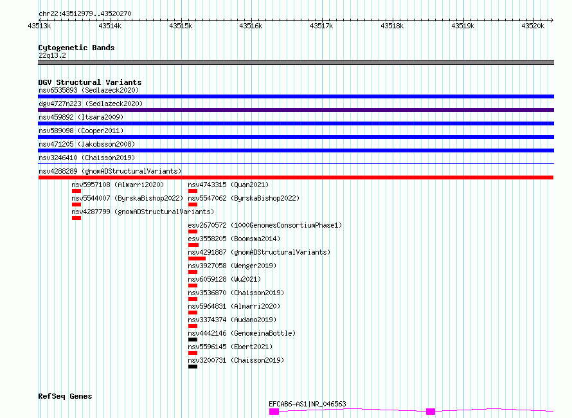This screenshot has height=418, width=572.
Task: Open nsv3927058 (Wenger2019) label
Action: (232, 266)
